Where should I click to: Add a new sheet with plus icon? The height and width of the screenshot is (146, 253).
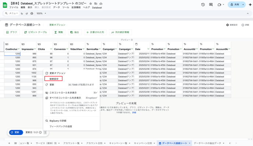pyautogui.click(x=9, y=143)
